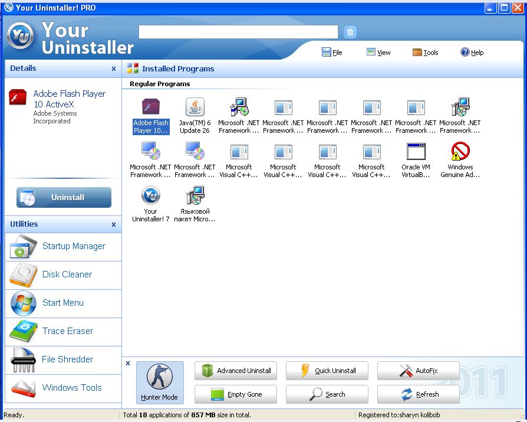Open the Startup Manager utility
Screen dimensions: 527x422
click(63, 247)
